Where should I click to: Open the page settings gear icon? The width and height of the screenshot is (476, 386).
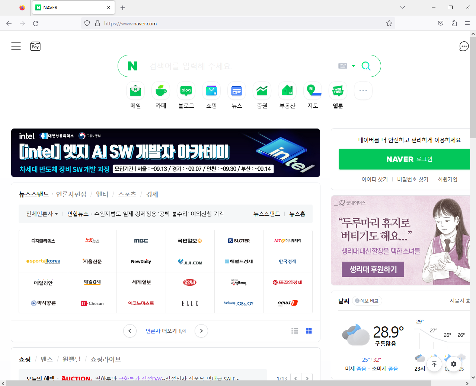(454, 364)
